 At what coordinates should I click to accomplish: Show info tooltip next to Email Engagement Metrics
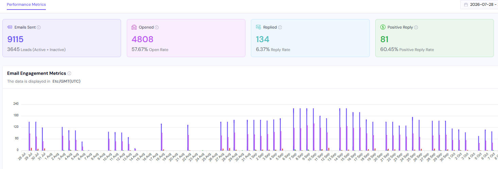click(69, 73)
